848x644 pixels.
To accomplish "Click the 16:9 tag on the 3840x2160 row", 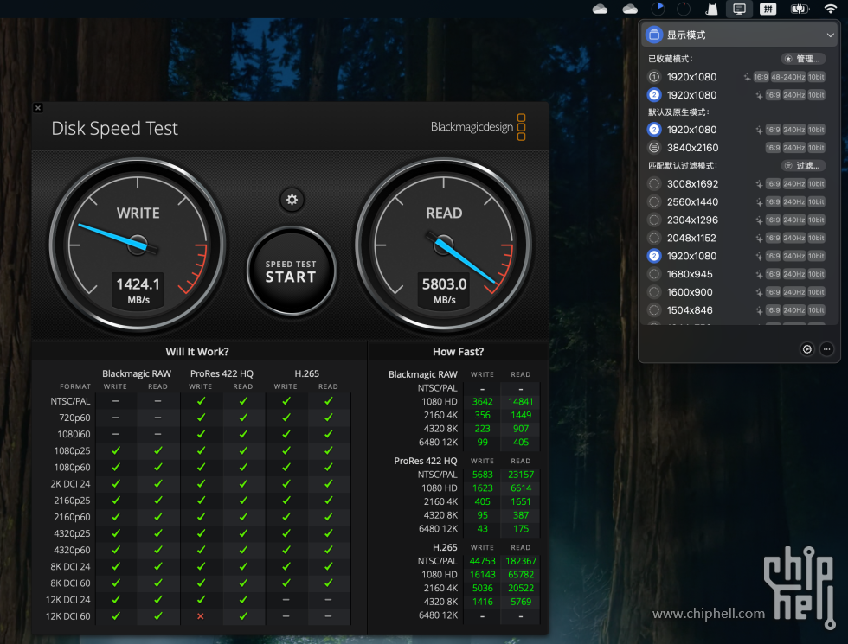I will (x=773, y=148).
